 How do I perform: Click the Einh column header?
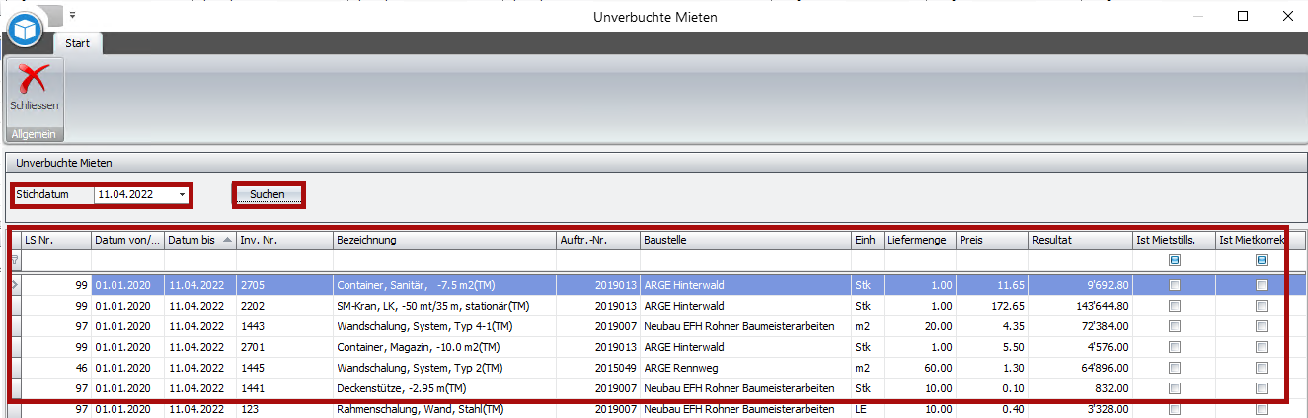868,240
